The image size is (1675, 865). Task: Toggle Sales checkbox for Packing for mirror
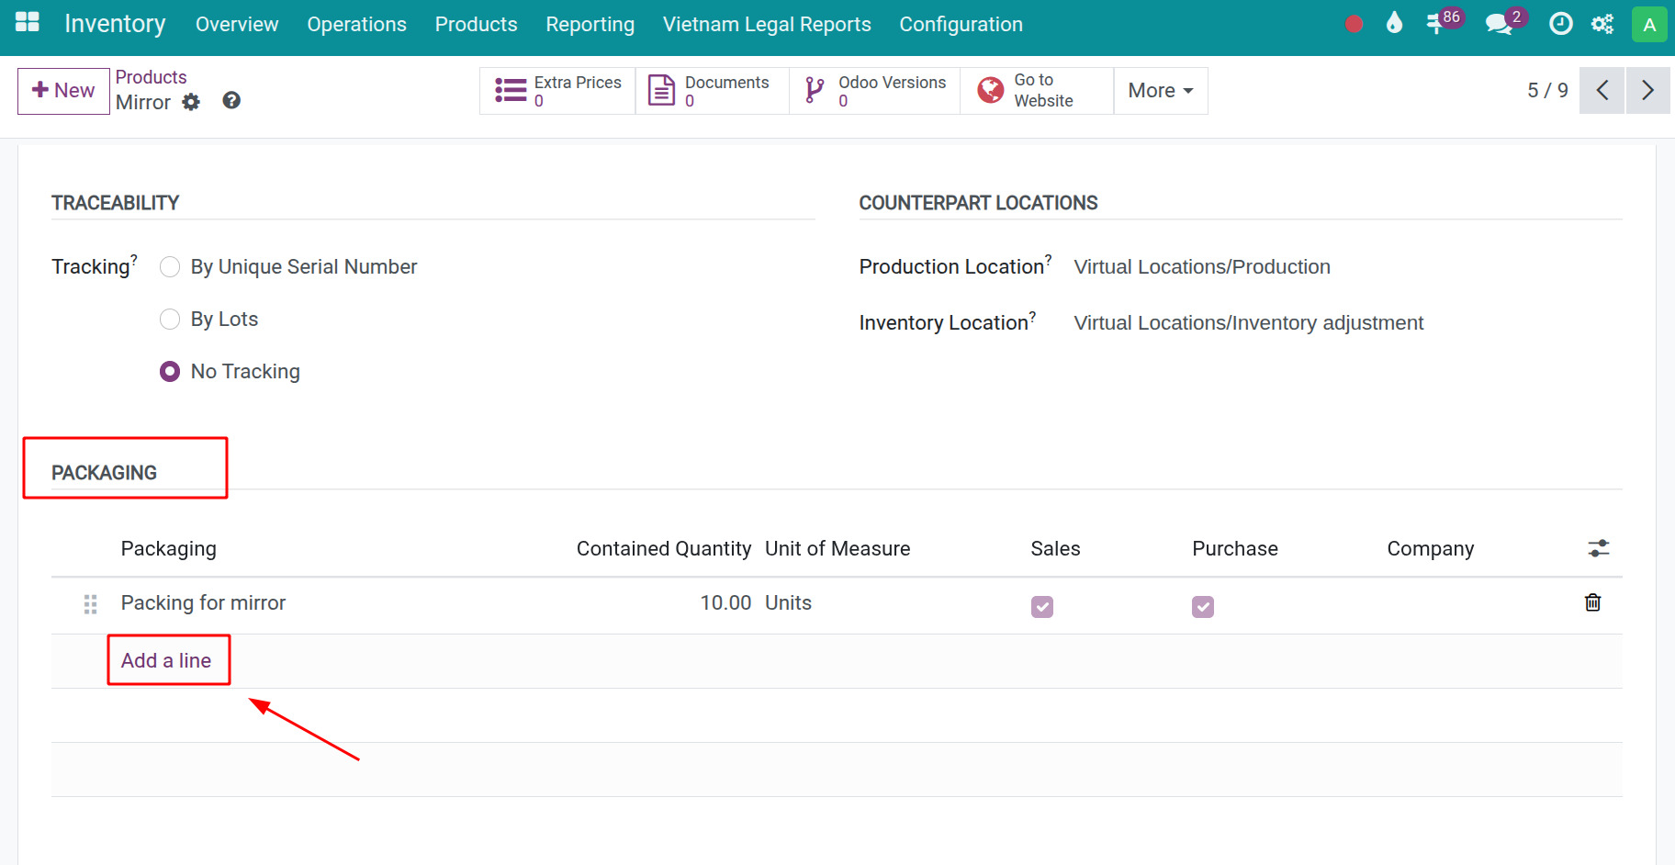point(1042,607)
